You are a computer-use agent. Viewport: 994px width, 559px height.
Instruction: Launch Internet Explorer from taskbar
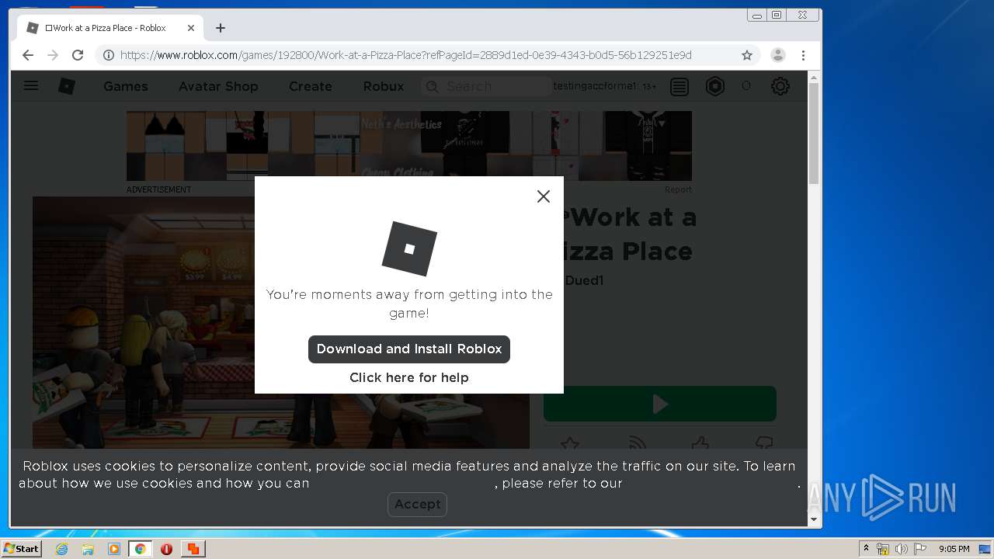pyautogui.click(x=61, y=549)
